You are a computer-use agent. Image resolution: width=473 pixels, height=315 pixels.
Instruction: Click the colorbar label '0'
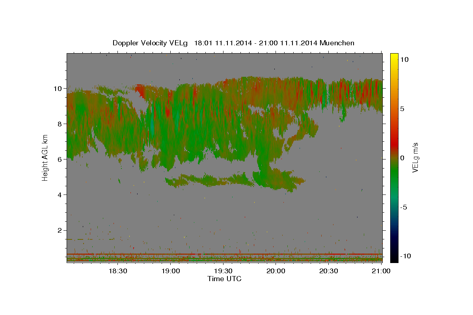(x=402, y=158)
